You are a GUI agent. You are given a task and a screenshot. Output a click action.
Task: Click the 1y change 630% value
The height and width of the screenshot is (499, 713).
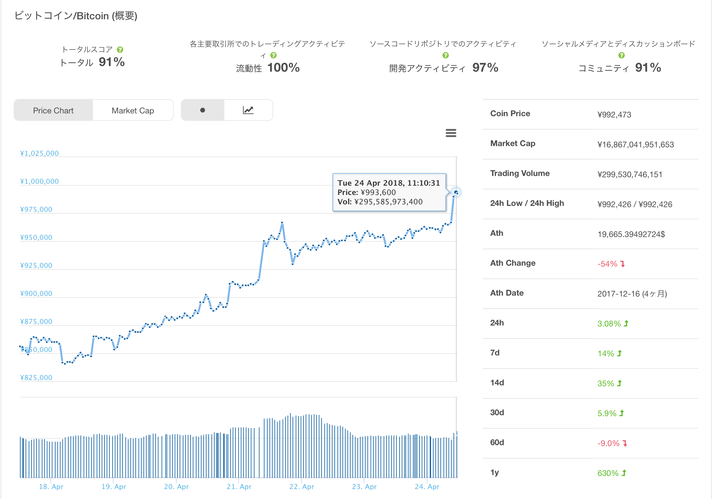(612, 473)
